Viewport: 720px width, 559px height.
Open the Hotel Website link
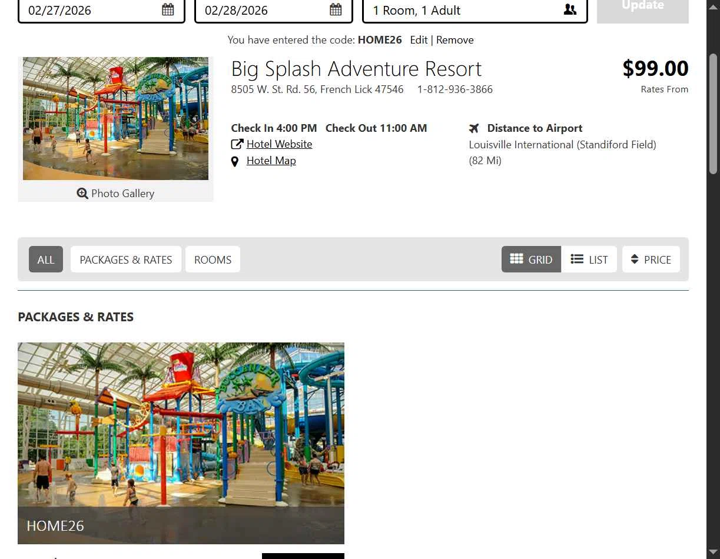[x=279, y=144]
